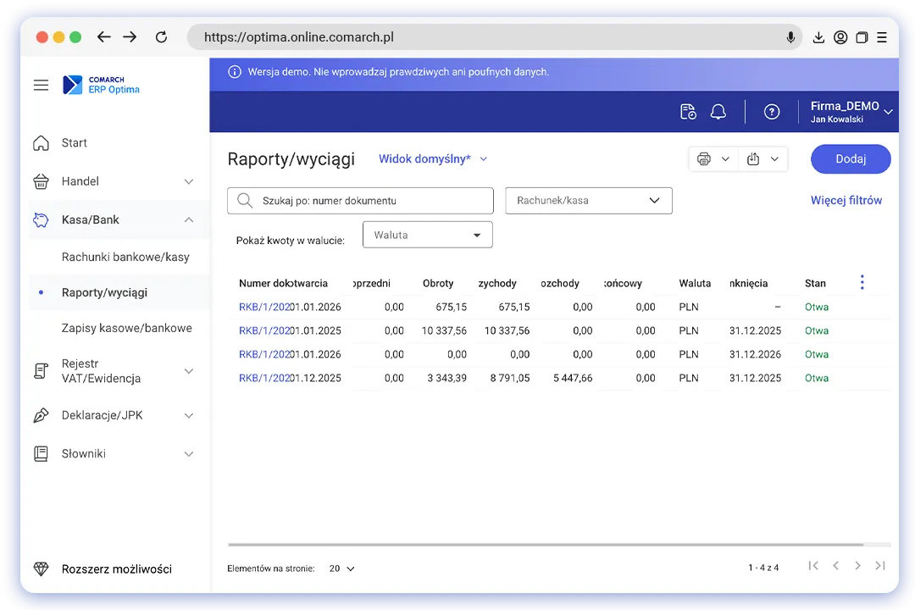Click the export icon next to printer
The image size is (915, 610).
753,159
